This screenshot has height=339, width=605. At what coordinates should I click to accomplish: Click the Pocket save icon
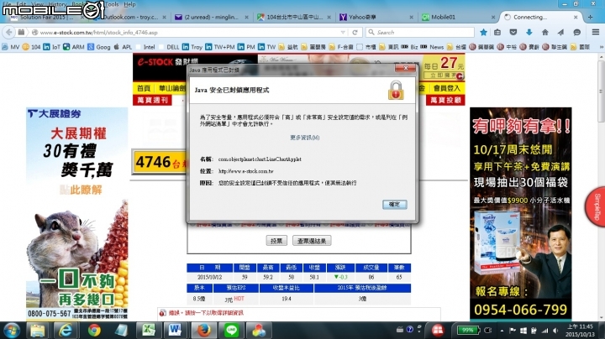pyautogui.click(x=513, y=33)
